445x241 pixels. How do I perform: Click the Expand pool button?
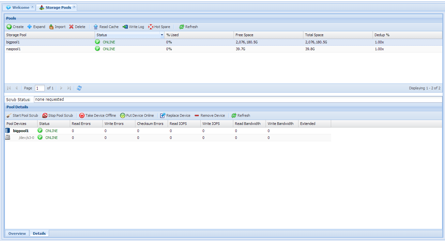point(36,27)
